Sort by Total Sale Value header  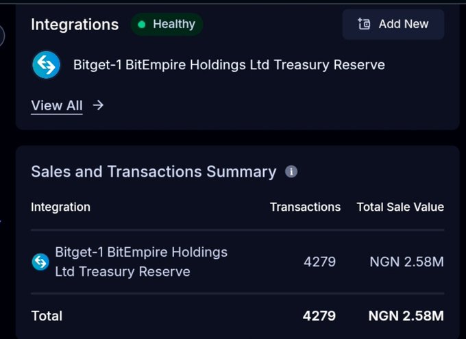(x=400, y=207)
